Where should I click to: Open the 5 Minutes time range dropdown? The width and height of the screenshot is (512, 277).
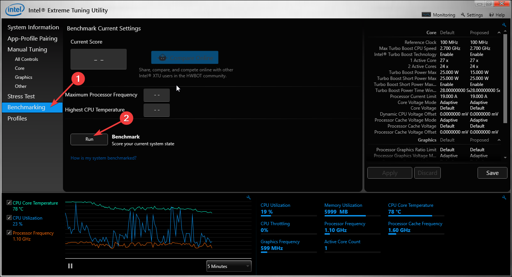click(229, 266)
